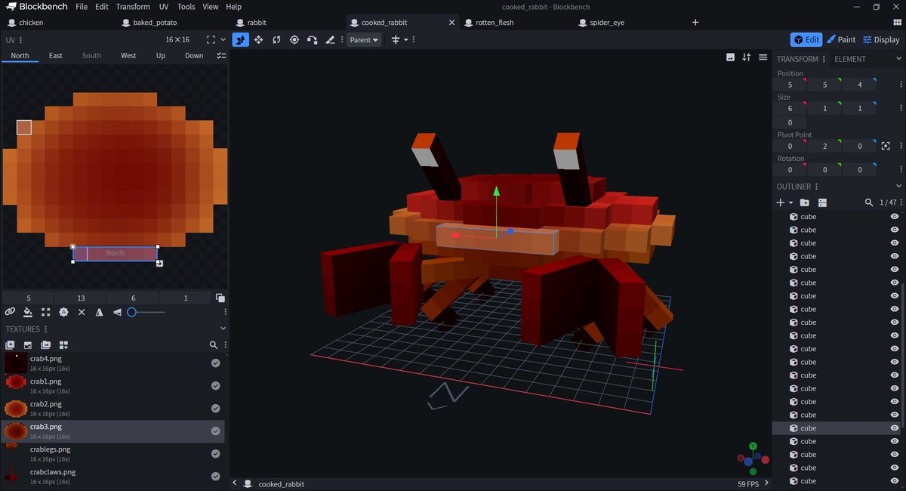Viewport: 906px width, 491px height.
Task: Open the Transform menu
Action: (x=133, y=6)
